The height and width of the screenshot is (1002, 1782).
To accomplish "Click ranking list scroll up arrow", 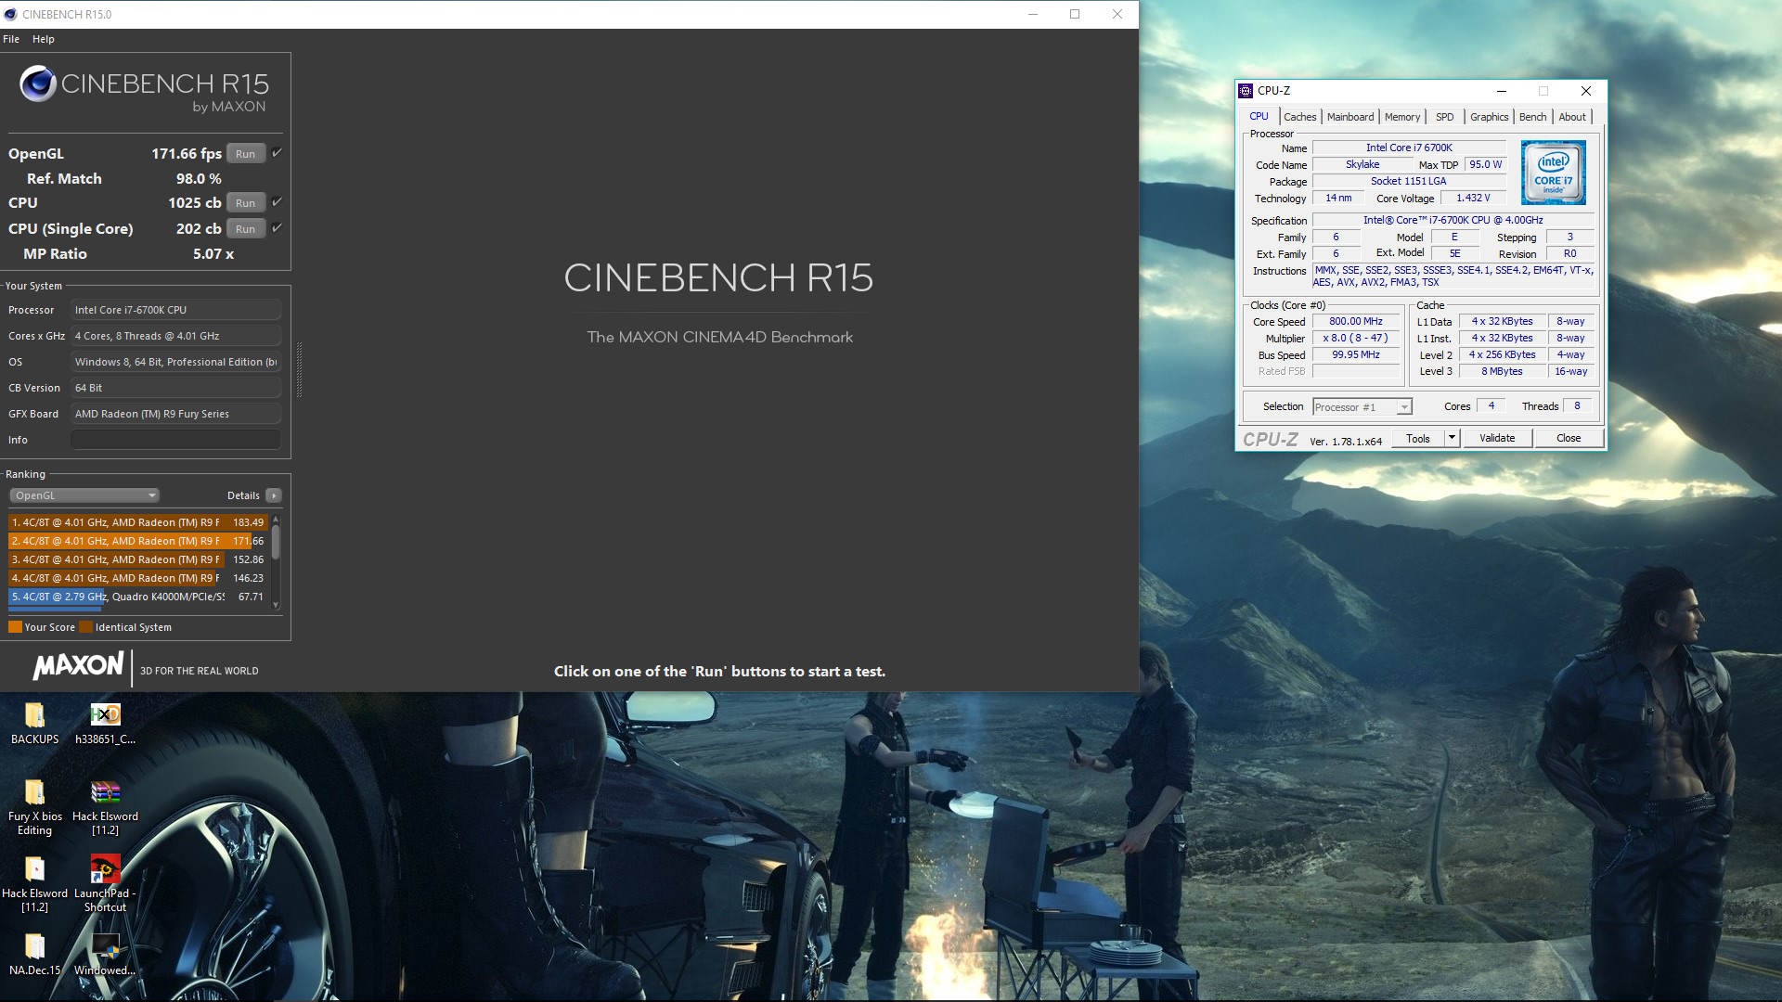I will [276, 519].
